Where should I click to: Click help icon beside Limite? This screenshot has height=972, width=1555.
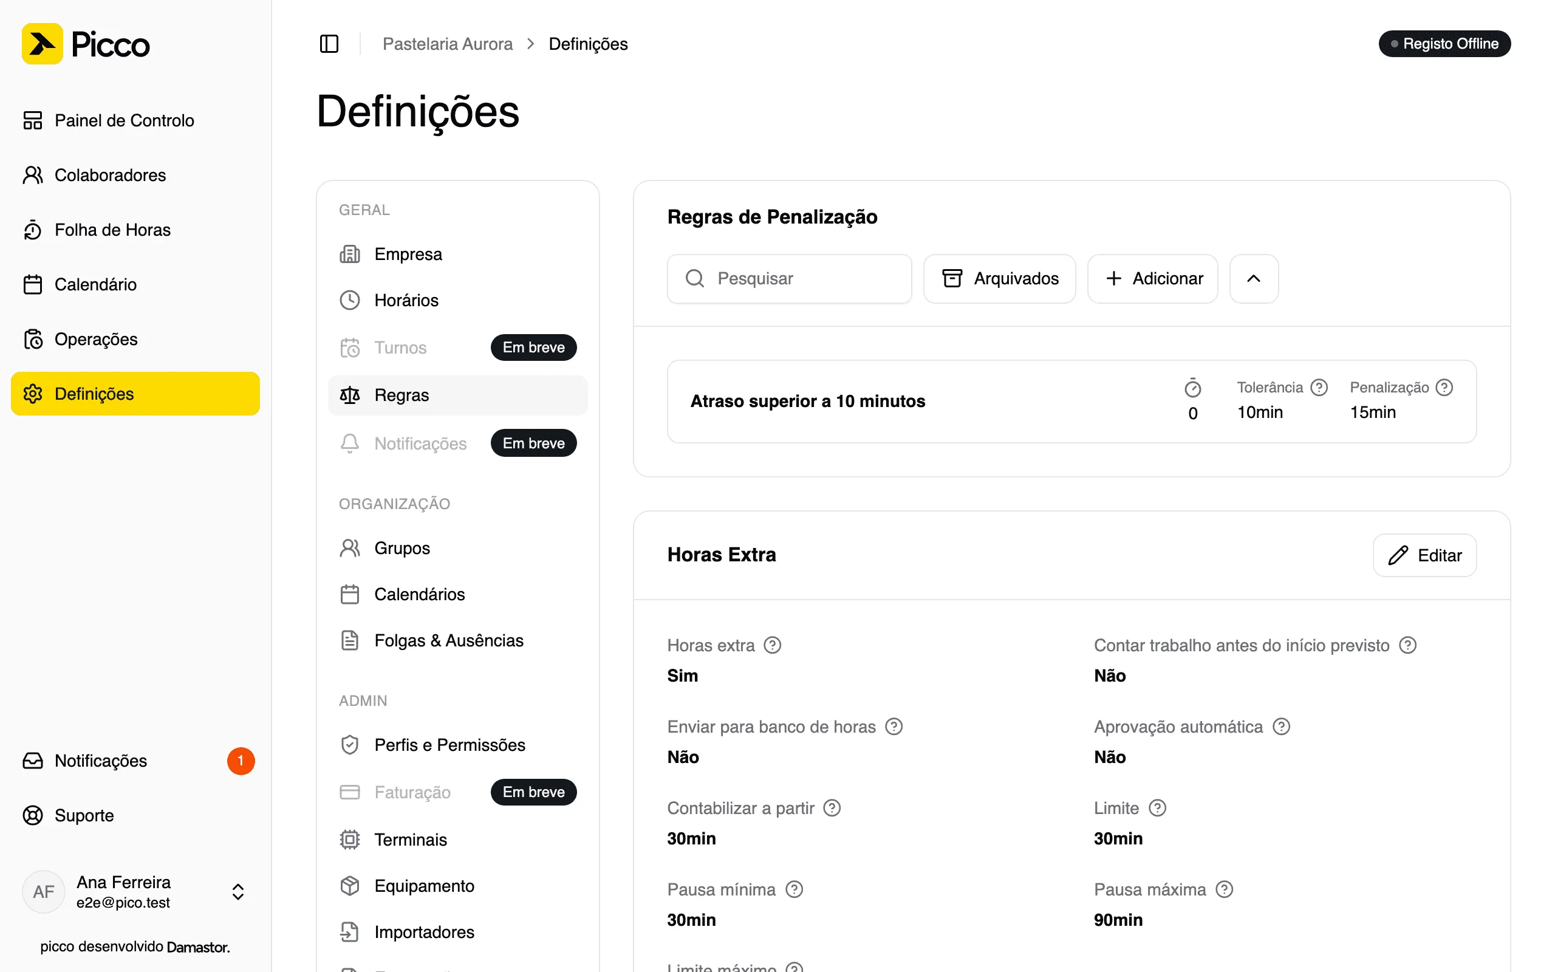1157,808
